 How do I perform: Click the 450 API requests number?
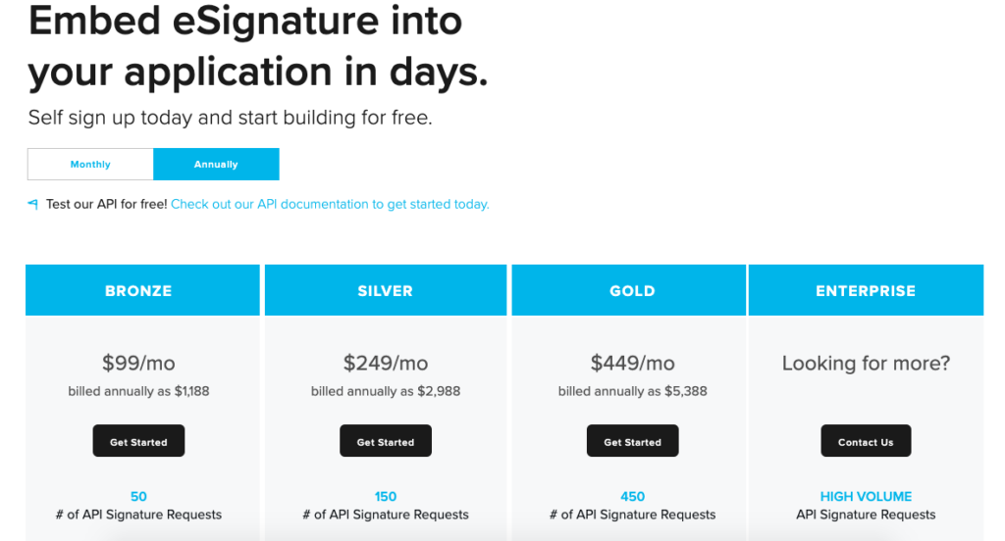[633, 496]
